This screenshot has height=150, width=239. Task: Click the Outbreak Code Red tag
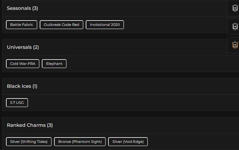point(61,25)
